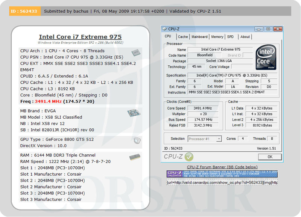Minimize the CPU-Z window
Viewport: 301px width, 217px height.
258,29
